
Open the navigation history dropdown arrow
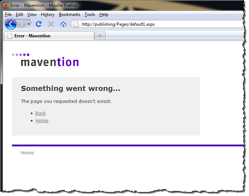(29, 24)
